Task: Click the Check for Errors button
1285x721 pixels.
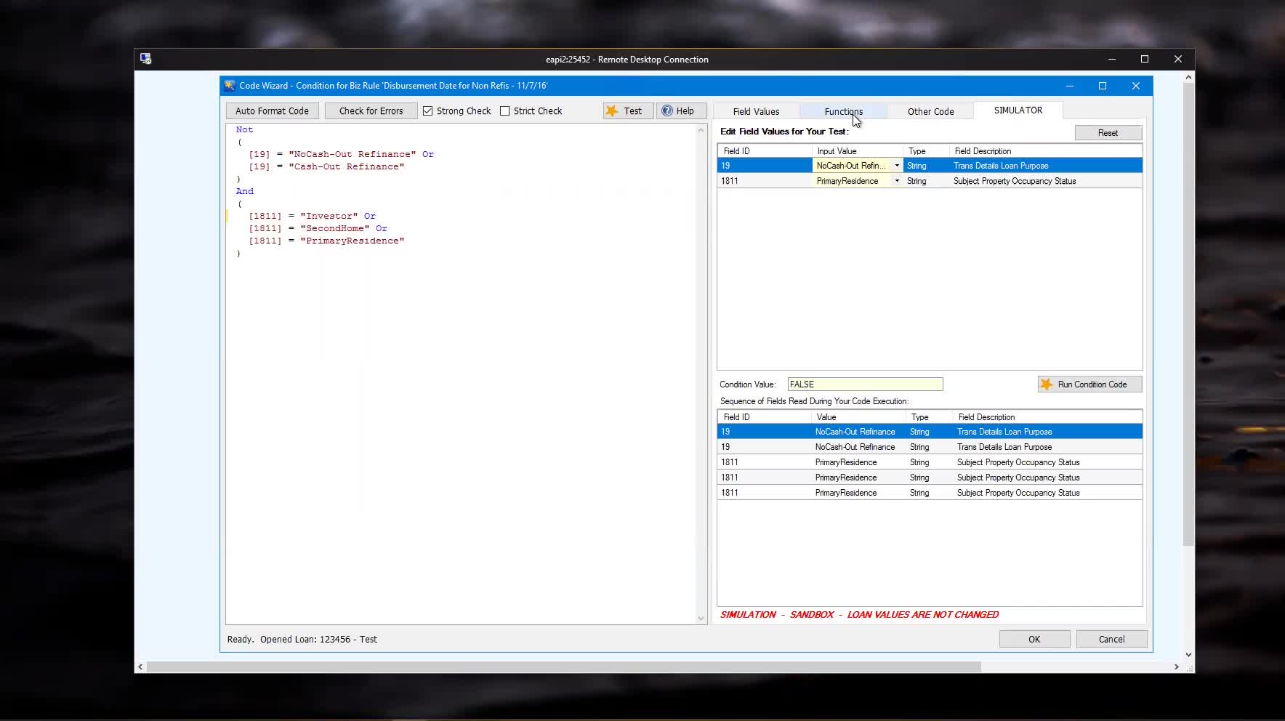Action: point(371,111)
